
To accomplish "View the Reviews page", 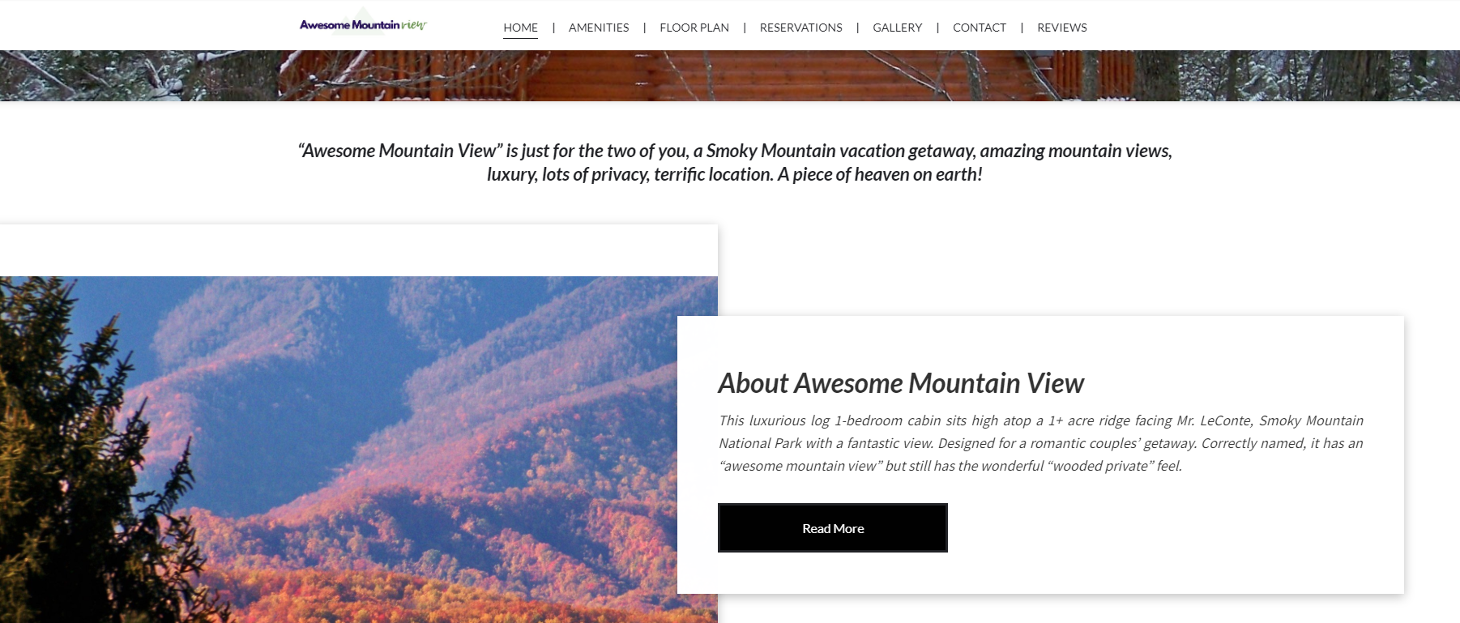I will (1062, 28).
